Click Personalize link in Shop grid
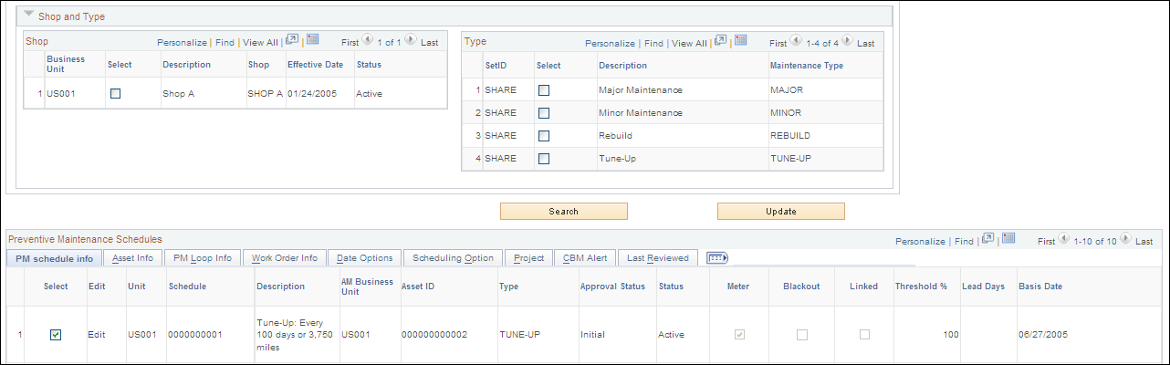1170x365 pixels. (182, 42)
